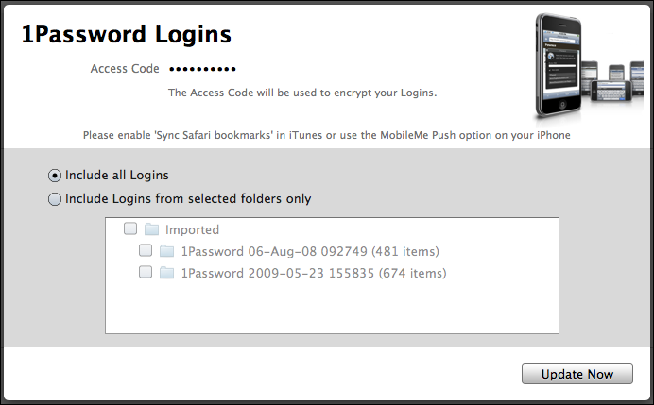This screenshot has height=405, width=654.
Task: Click the Sync Safari bookmarks instruction text
Action: pos(327,135)
